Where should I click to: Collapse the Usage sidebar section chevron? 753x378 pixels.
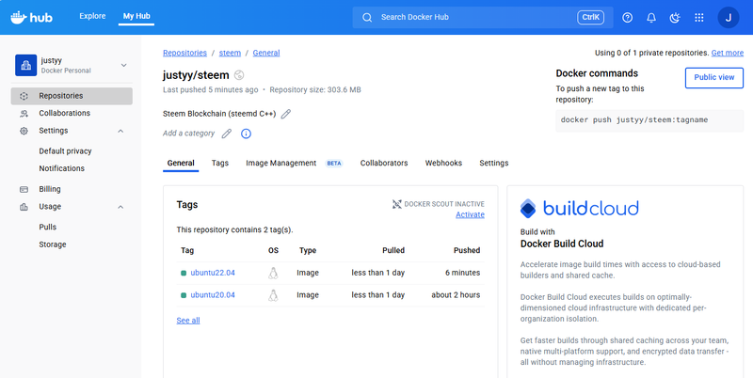tap(120, 207)
